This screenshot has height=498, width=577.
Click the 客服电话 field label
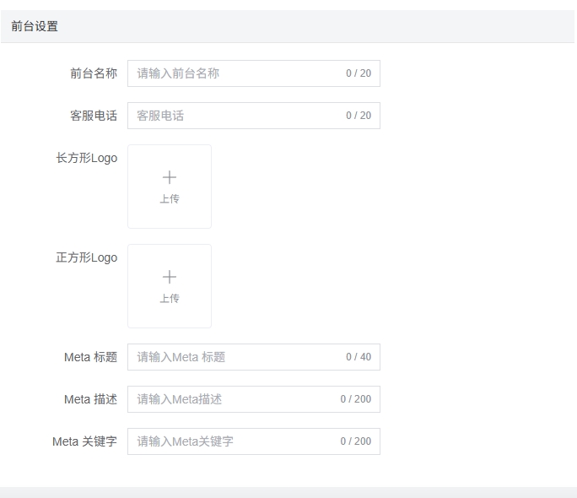coord(94,116)
